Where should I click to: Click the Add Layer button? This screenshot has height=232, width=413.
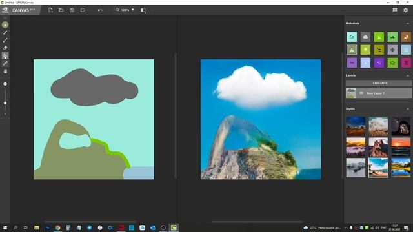coord(379,83)
